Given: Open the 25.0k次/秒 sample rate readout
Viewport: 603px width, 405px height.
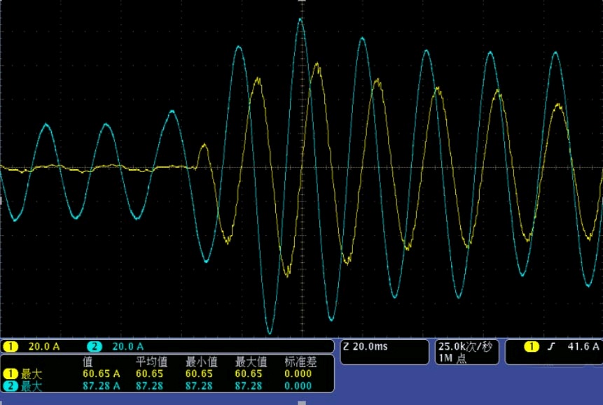Looking at the screenshot, I should pos(467,346).
